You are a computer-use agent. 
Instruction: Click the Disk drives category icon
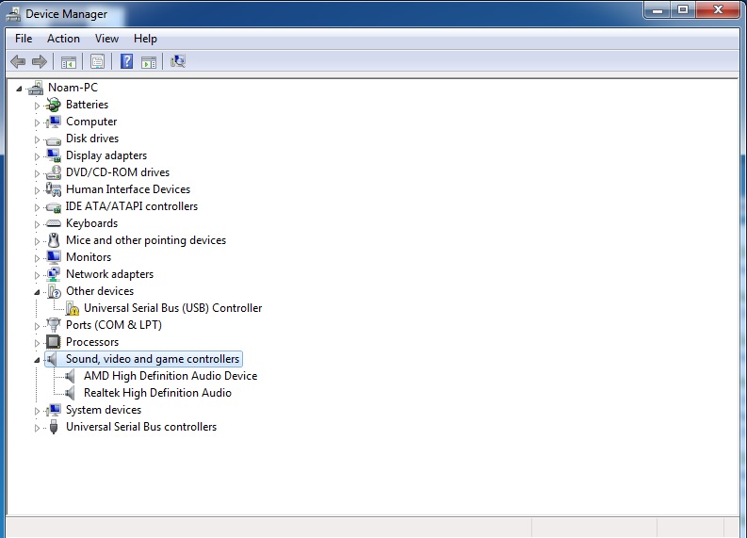[54, 139]
